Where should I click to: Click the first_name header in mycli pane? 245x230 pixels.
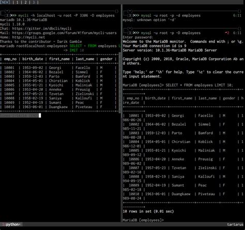tap(59, 59)
